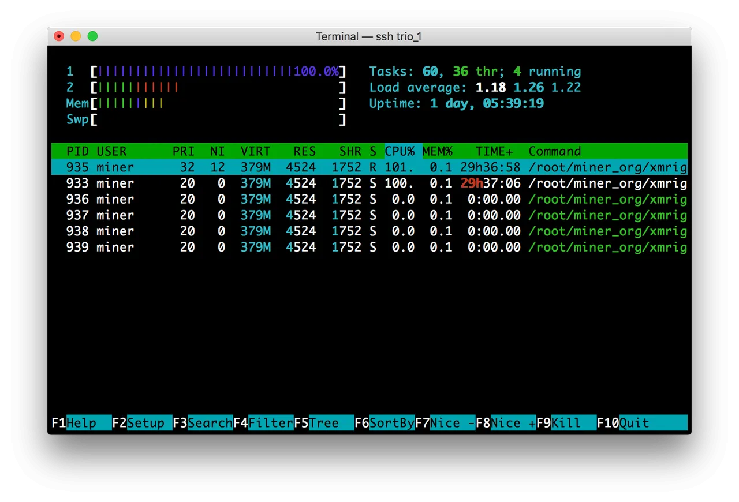Click the Load average values
The height and width of the screenshot is (502, 739).
pyautogui.click(x=528, y=88)
